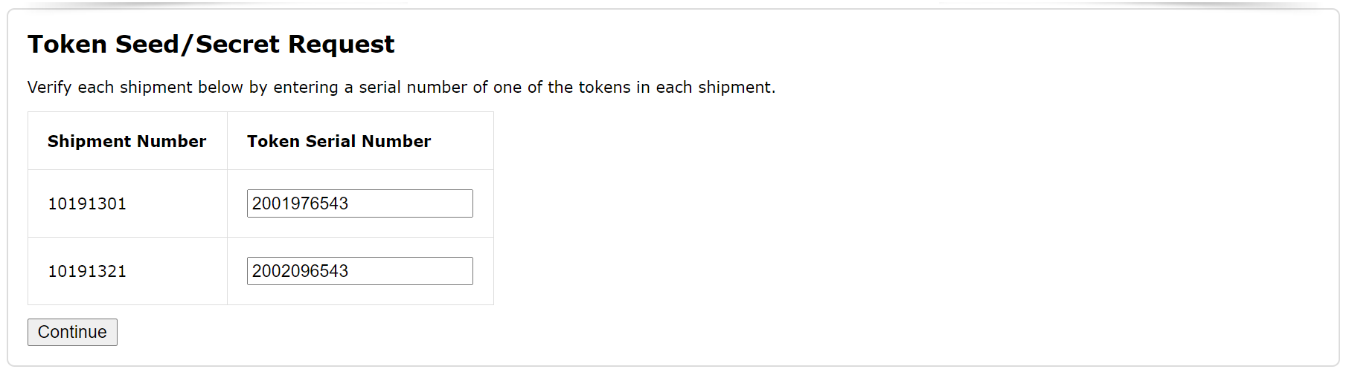Click the input containing 2001976543
Screen dimensions: 1349x372
tap(359, 203)
